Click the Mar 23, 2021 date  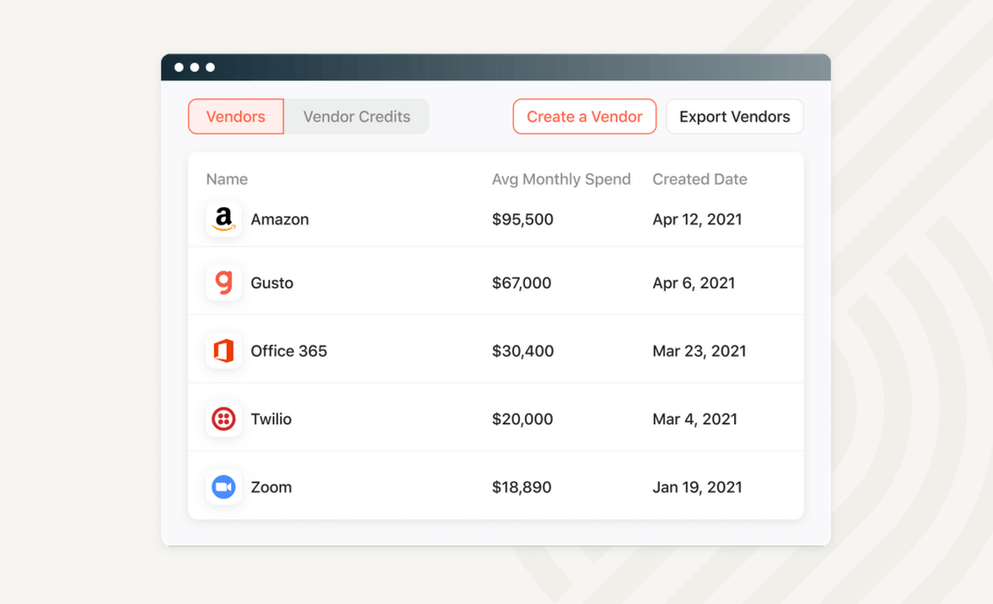click(x=699, y=351)
